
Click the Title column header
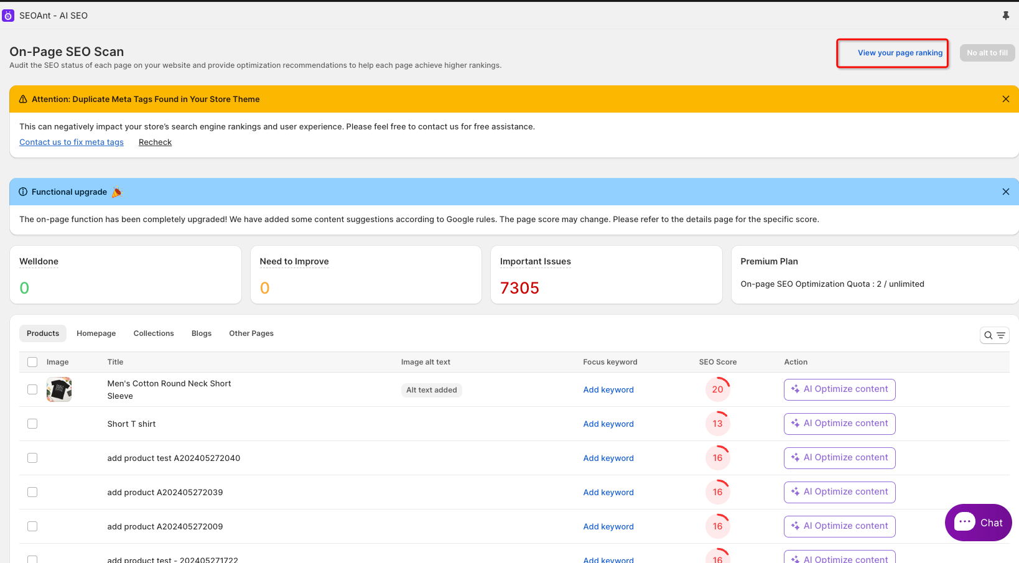tap(115, 362)
